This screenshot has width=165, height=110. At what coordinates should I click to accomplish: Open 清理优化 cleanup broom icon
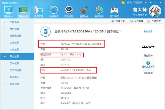coord(84,11)
